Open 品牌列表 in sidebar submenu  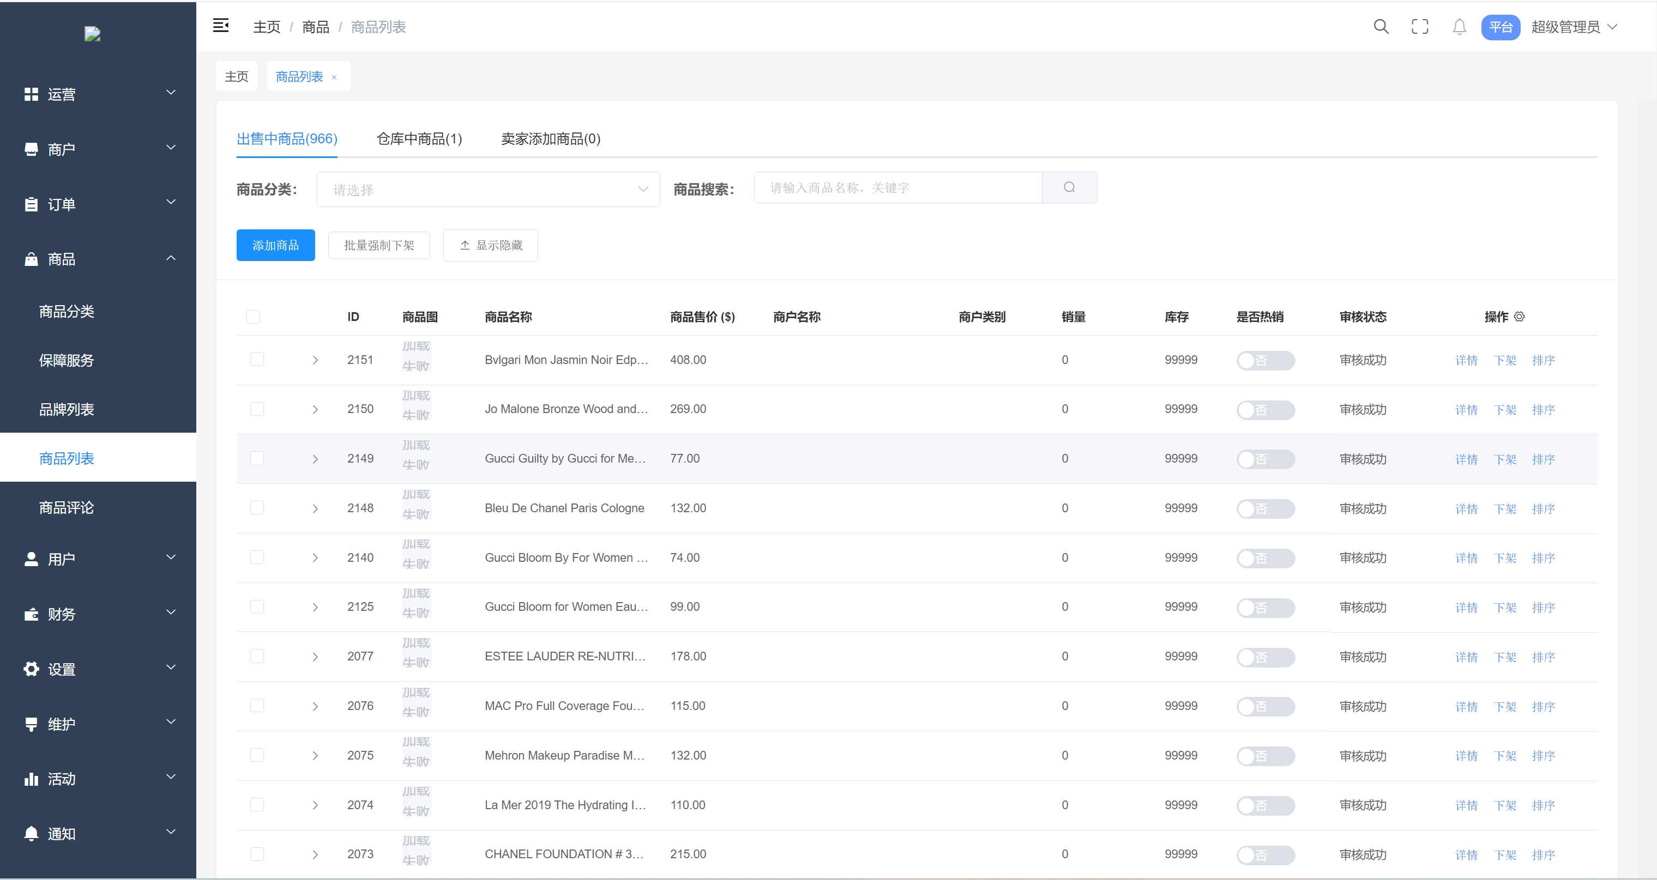click(x=67, y=409)
